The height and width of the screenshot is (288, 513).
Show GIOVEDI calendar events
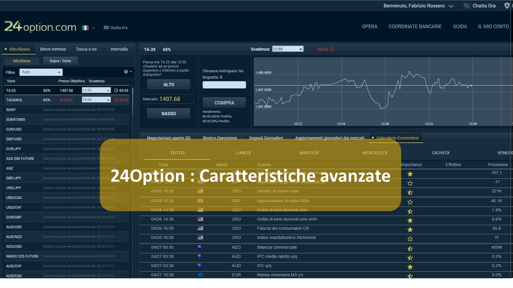click(441, 153)
